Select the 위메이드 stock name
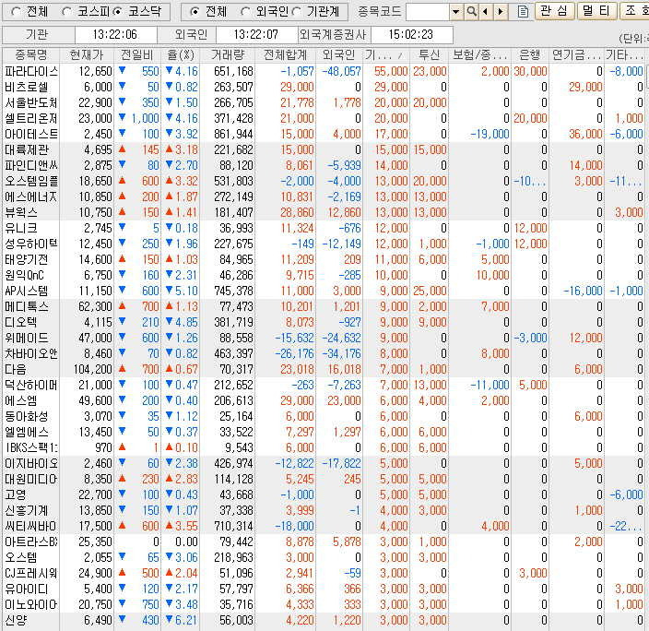 (27, 338)
